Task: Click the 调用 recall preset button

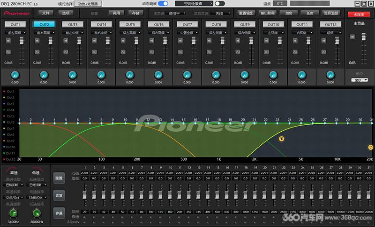Action: coord(116,13)
